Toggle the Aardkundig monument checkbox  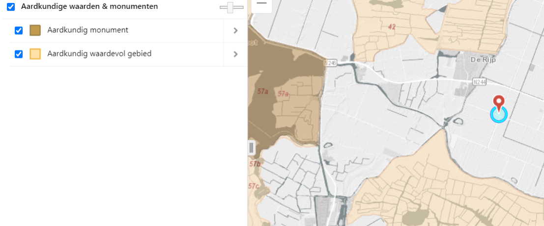[19, 30]
